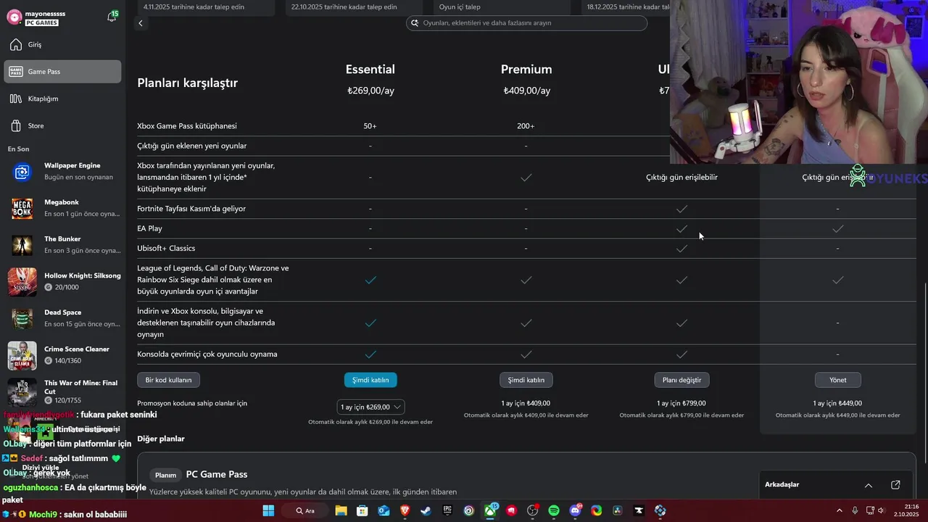This screenshot has width=928, height=522.
Task: Open The Bunker from recent list
Action: [62, 245]
